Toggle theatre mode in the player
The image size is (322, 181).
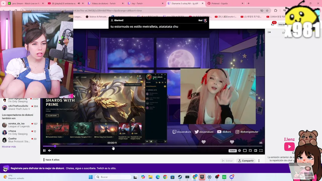click(256, 151)
